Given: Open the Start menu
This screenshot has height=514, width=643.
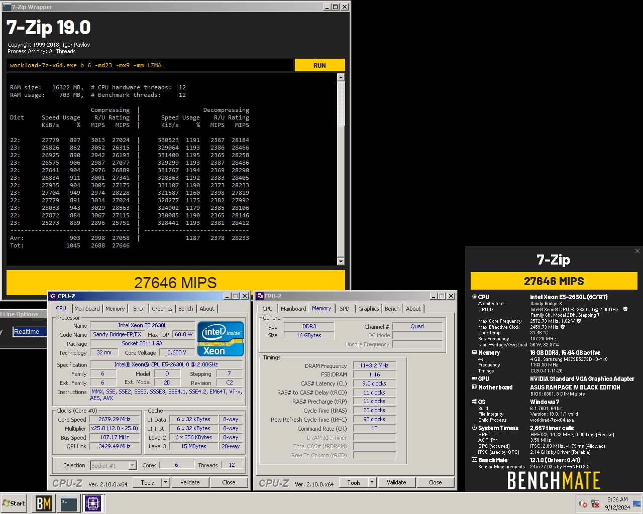Looking at the screenshot, I should point(14,503).
